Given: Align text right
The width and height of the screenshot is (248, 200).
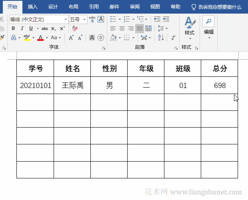Looking at the screenshot, I should [x=131, y=28].
